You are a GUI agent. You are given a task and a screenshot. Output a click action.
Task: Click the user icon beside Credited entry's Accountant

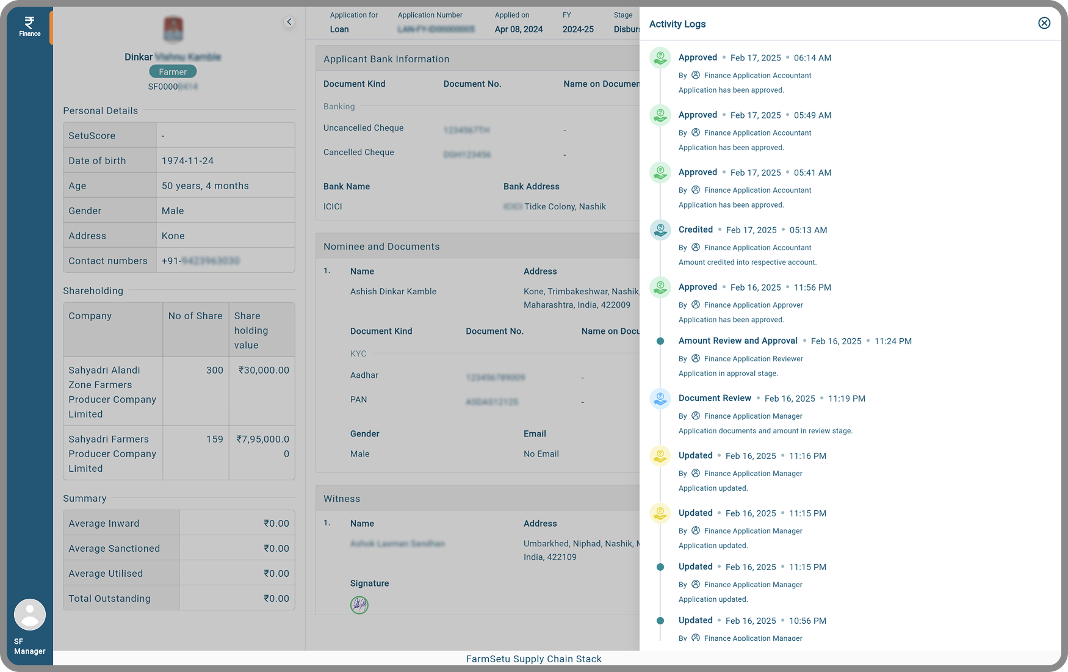coord(695,247)
